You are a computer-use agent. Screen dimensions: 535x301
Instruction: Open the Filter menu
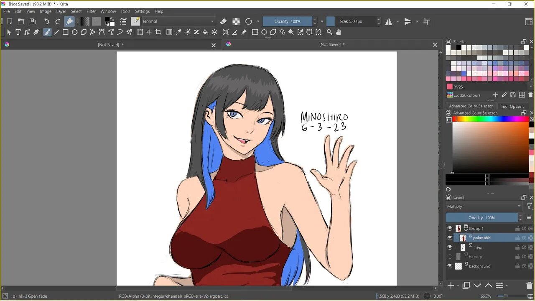tap(91, 11)
